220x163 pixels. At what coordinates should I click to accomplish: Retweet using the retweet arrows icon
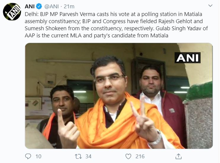click(78, 156)
